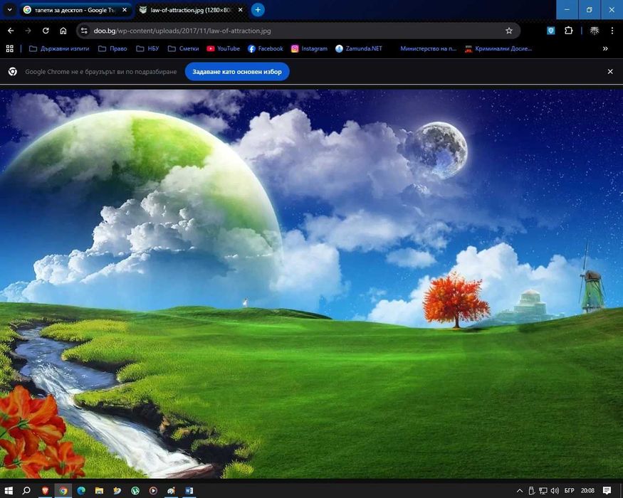Open the blue shield extension
Screen dimensions: 623x498
tap(551, 31)
